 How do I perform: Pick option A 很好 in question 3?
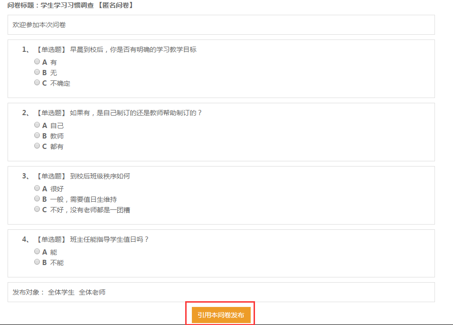click(x=37, y=188)
